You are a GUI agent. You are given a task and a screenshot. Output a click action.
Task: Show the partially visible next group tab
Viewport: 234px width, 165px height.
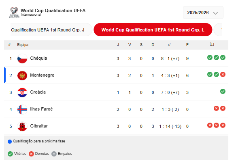point(218,30)
